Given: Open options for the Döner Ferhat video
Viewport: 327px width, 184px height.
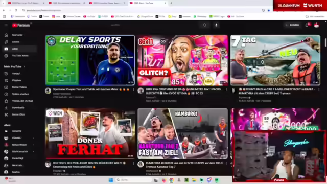Looking at the screenshot, I should tap(133, 163).
